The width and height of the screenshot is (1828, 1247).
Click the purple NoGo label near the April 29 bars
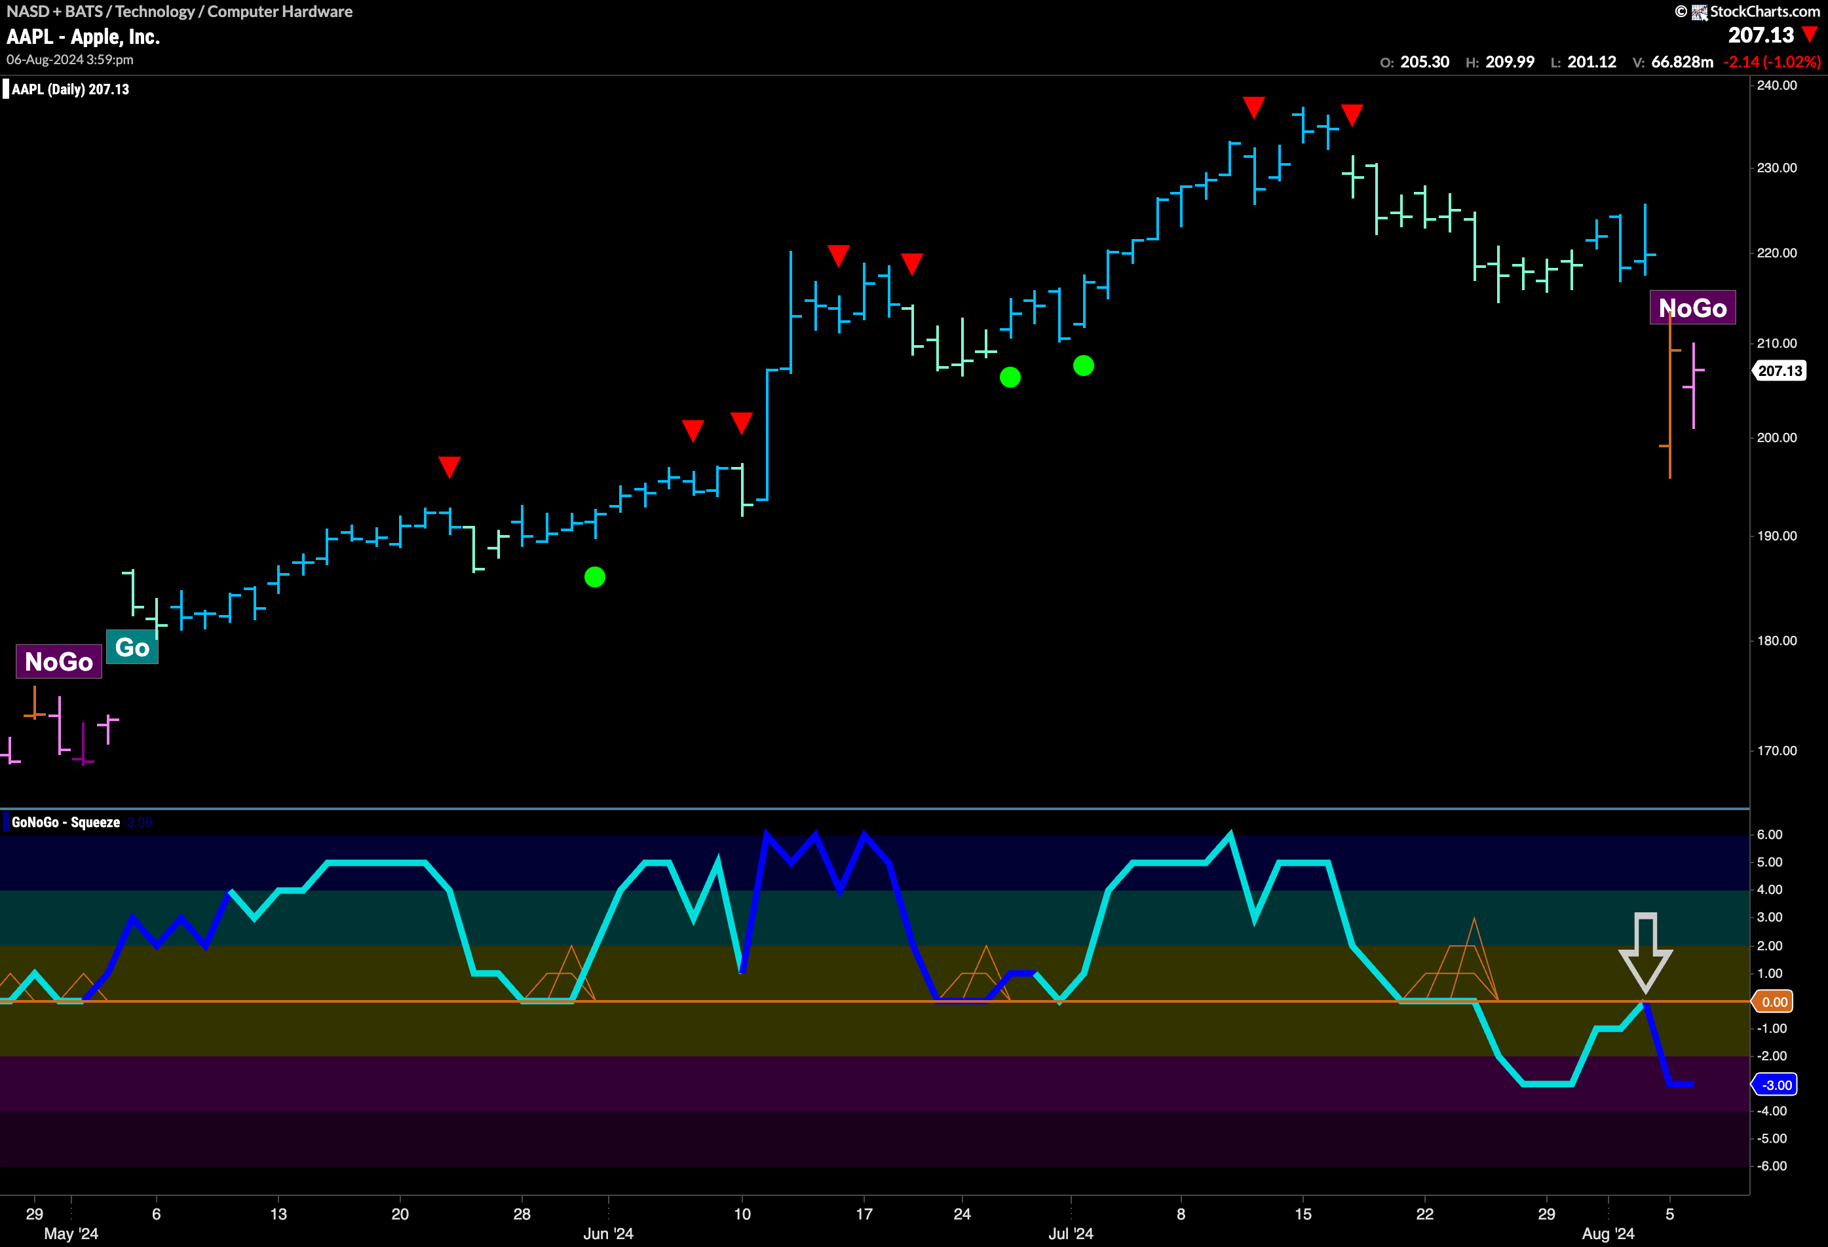click(59, 661)
